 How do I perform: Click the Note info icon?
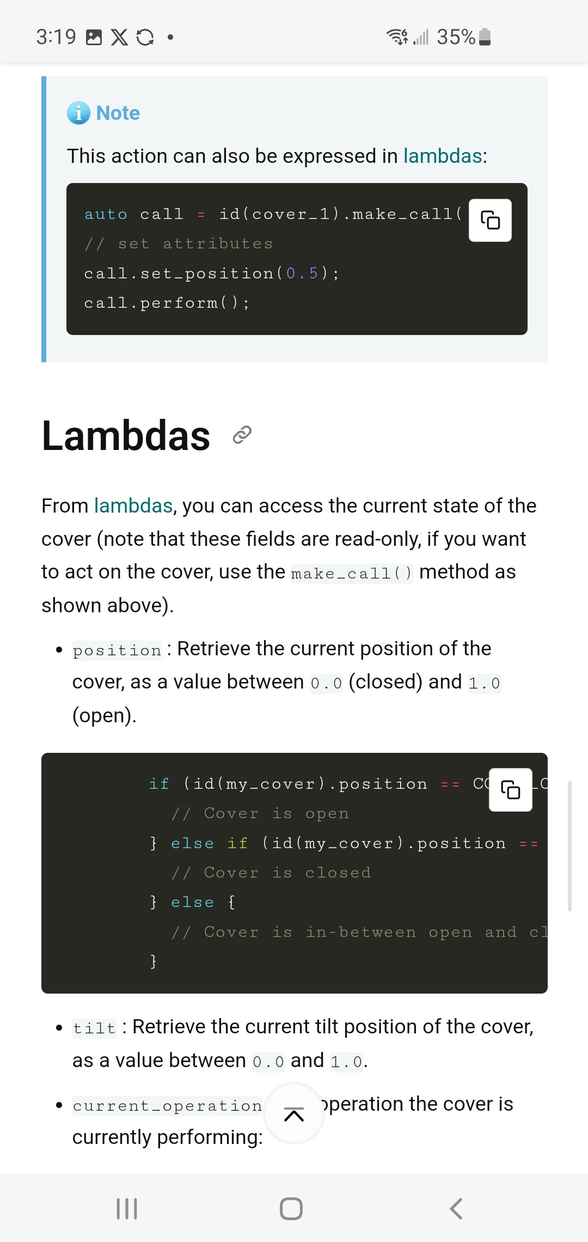(x=78, y=113)
